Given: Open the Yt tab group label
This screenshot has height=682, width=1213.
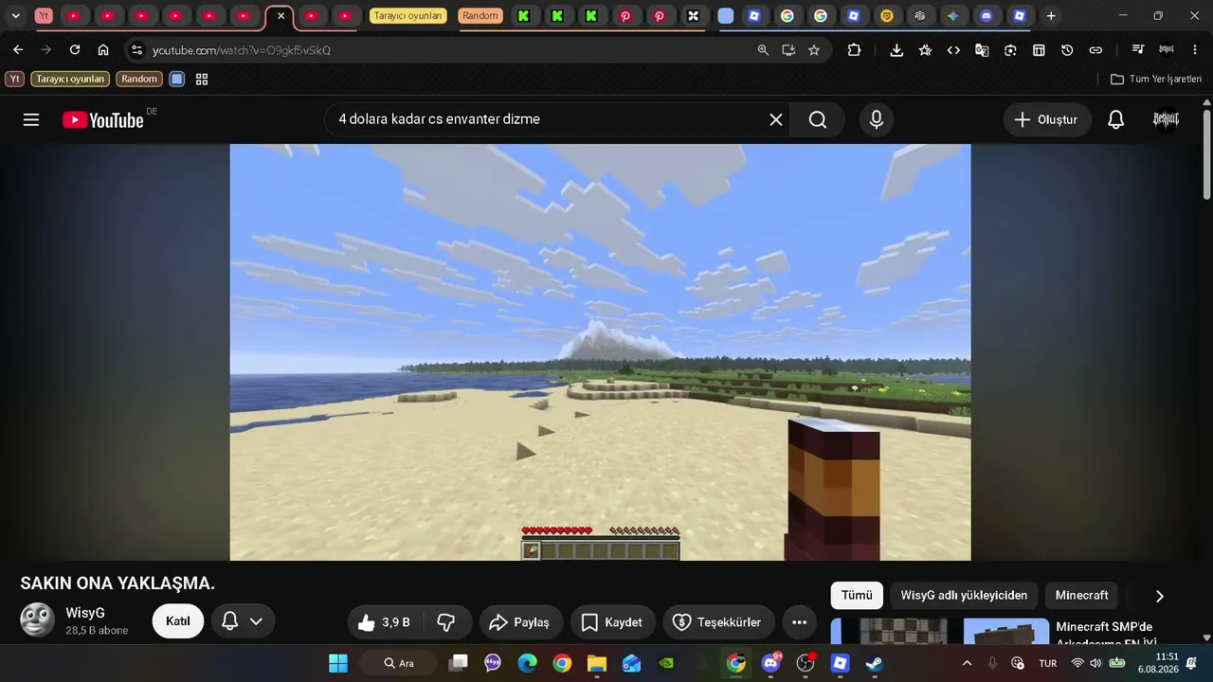Looking at the screenshot, I should click(44, 16).
